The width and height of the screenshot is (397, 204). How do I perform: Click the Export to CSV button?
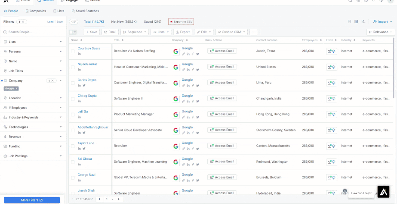pyautogui.click(x=181, y=22)
